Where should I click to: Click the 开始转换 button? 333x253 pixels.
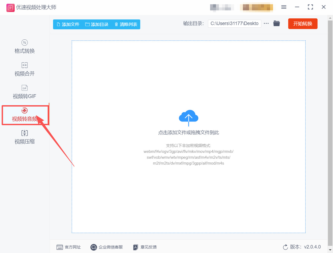point(303,24)
